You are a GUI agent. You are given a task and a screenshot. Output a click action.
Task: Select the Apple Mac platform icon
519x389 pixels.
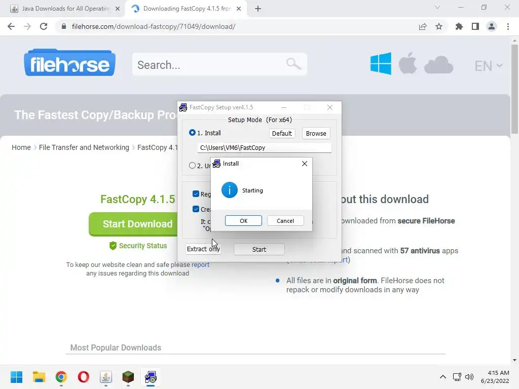[408, 63]
